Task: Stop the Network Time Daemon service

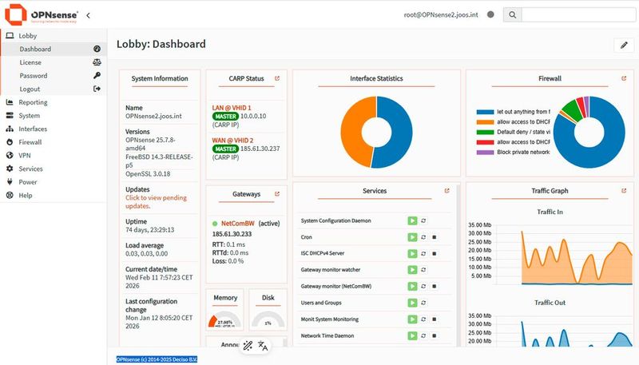Action: click(x=435, y=335)
